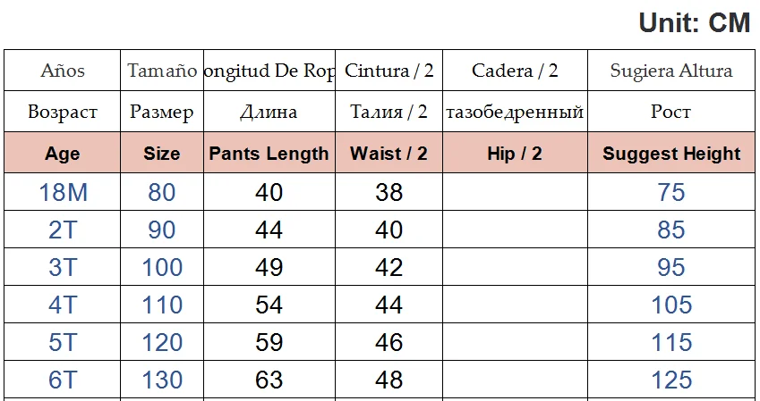760x401 pixels.
Task: Click the Возраст header cell
Action: [63, 113]
